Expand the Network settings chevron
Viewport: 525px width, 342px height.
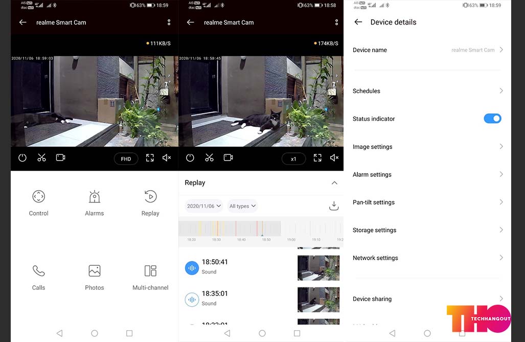pos(501,258)
